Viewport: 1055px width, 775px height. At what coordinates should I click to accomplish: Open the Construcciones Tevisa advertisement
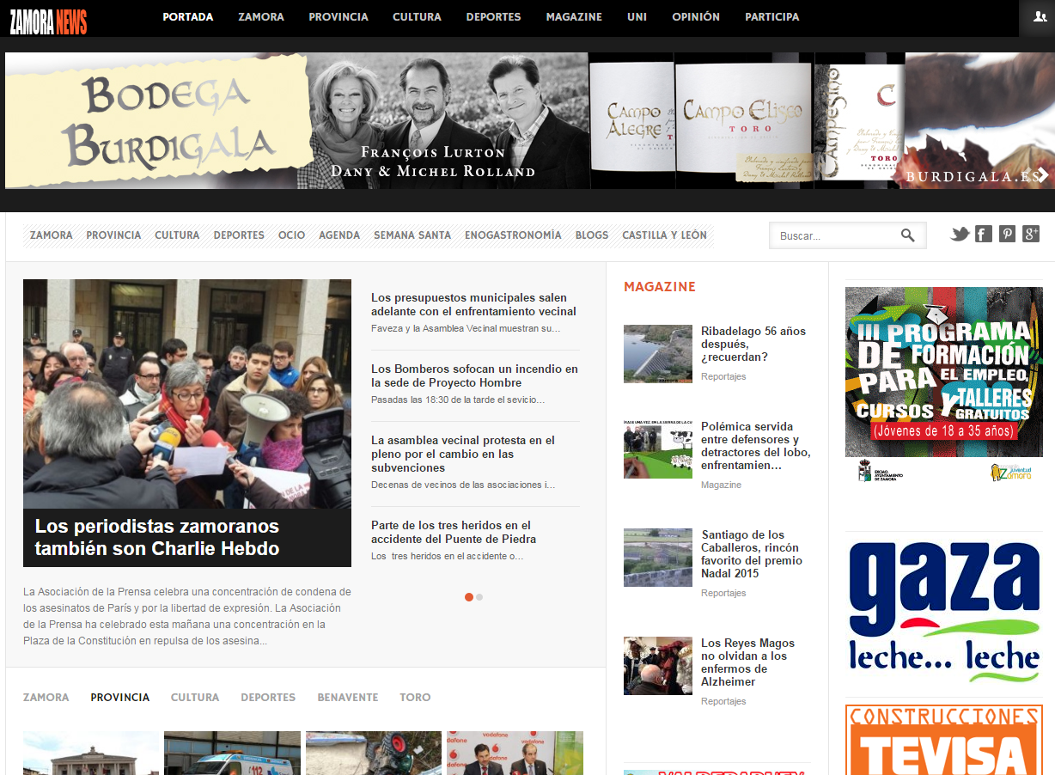944,740
